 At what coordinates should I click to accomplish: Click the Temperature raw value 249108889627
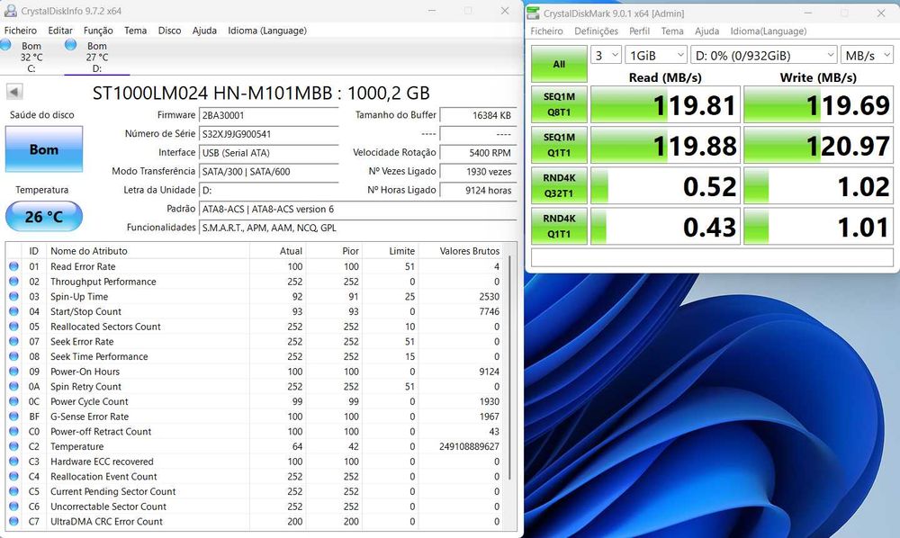click(x=470, y=446)
